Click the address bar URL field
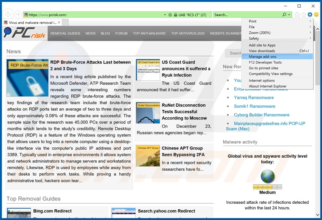The width and height of the screenshot is (322, 220). (95, 15)
